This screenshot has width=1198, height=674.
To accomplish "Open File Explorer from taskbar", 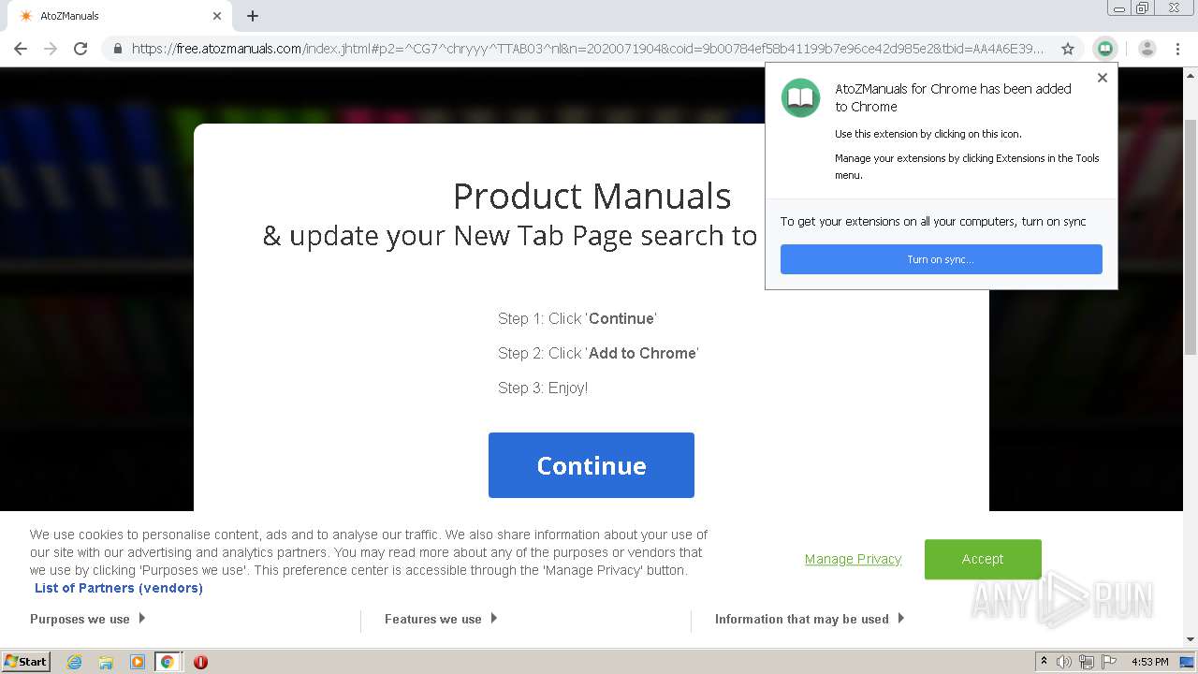I will [x=106, y=662].
